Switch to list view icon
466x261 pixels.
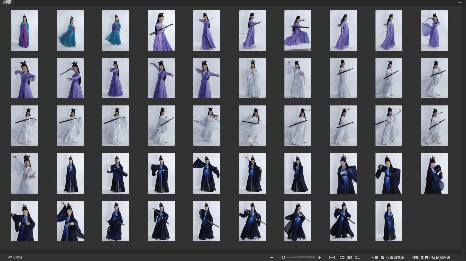click(358, 257)
